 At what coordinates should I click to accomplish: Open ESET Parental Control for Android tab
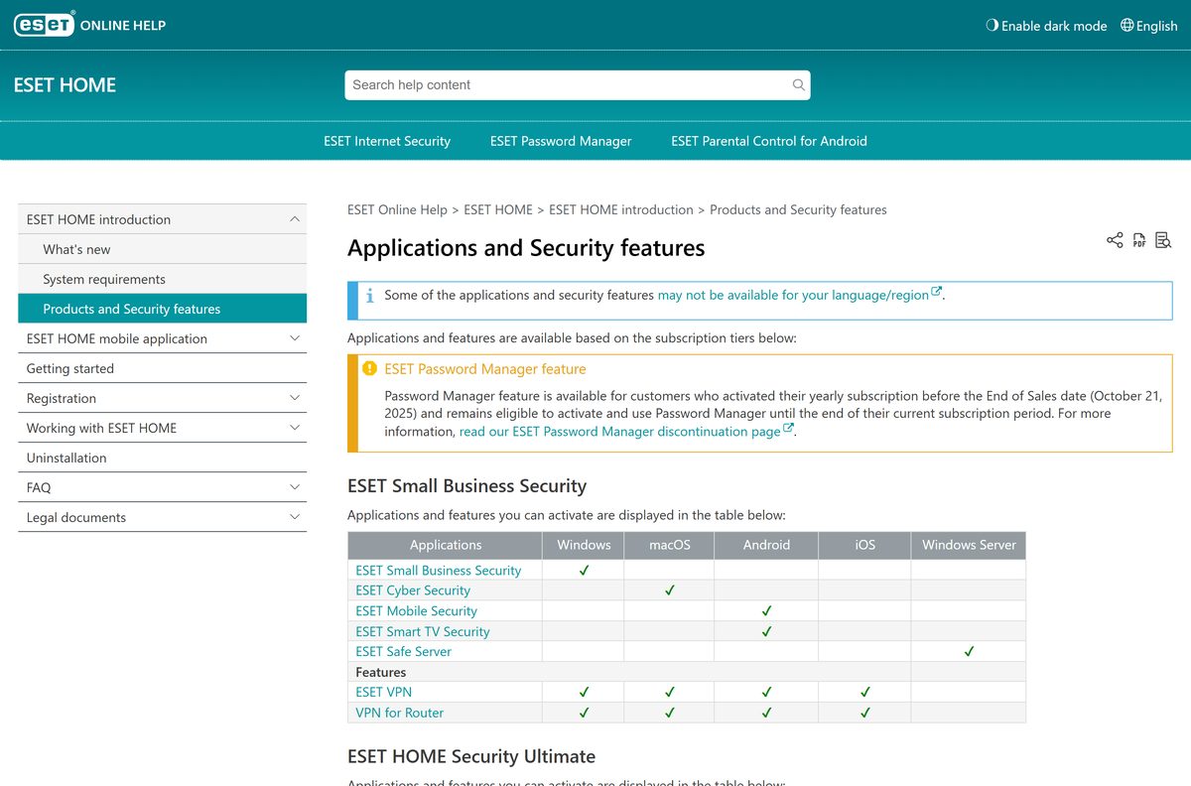point(769,141)
